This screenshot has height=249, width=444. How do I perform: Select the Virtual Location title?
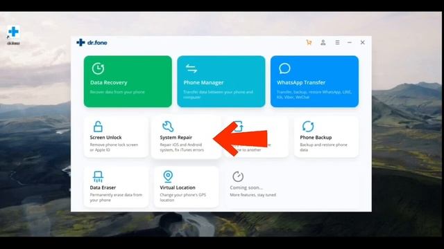click(x=178, y=187)
